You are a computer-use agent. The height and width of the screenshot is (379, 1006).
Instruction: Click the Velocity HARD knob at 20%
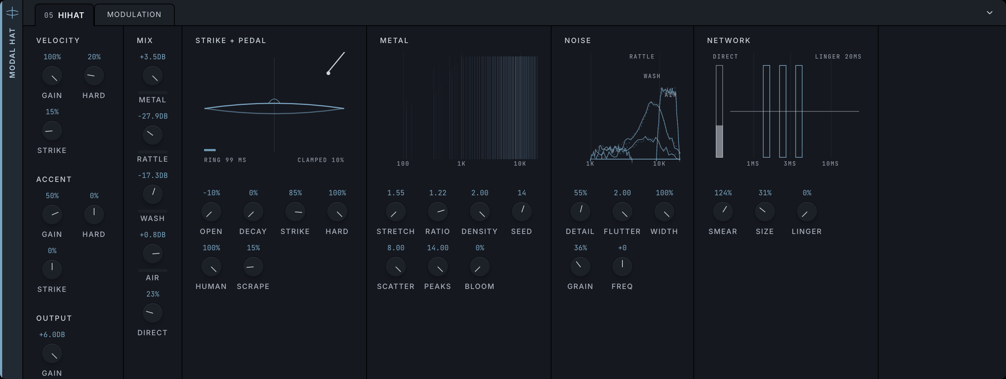point(94,76)
